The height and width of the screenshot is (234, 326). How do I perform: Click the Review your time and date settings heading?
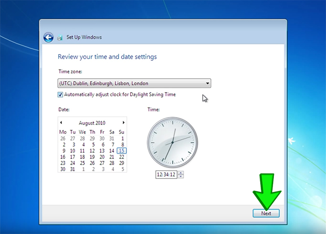pos(107,57)
